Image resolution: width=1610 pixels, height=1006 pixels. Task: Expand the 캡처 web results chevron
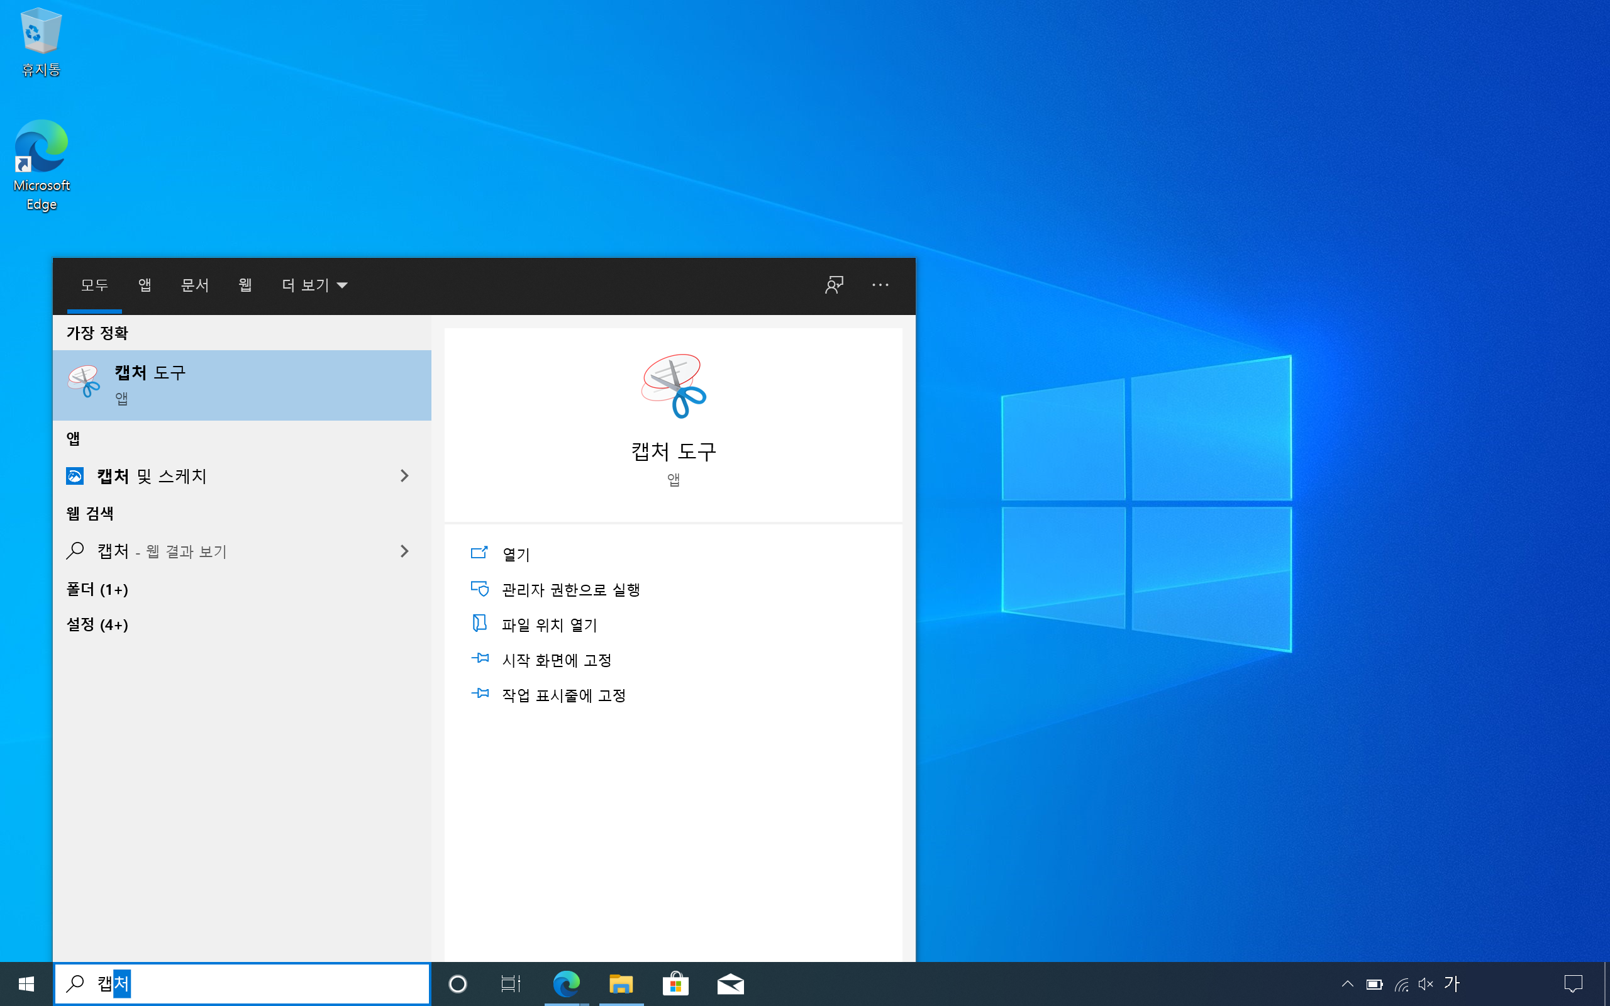point(404,551)
